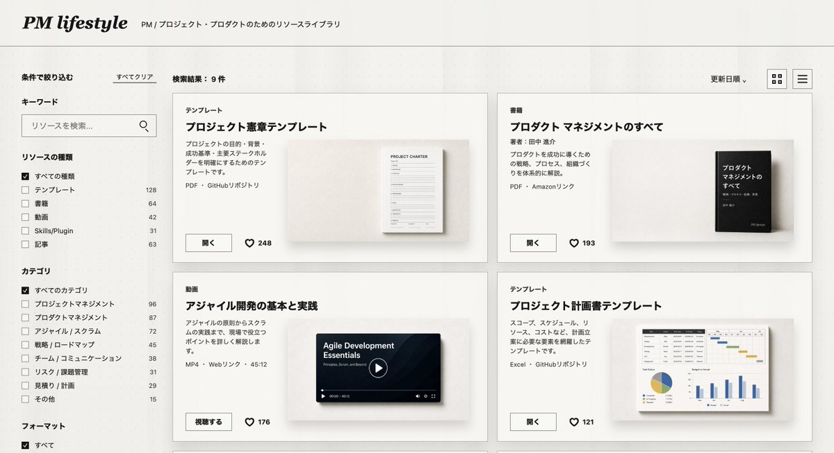Click the 検索結果: 9 件 text
Image resolution: width=834 pixels, height=453 pixels.
pos(199,79)
